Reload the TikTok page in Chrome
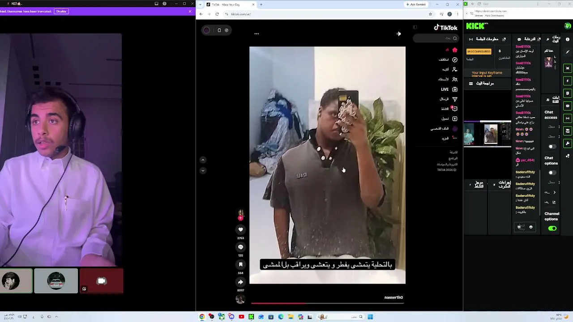Screen dimensions: 573x322 pyautogui.click(x=217, y=14)
